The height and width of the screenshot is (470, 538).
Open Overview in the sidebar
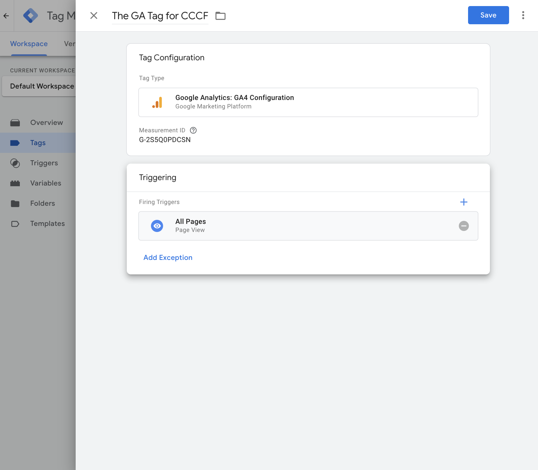[38, 123]
